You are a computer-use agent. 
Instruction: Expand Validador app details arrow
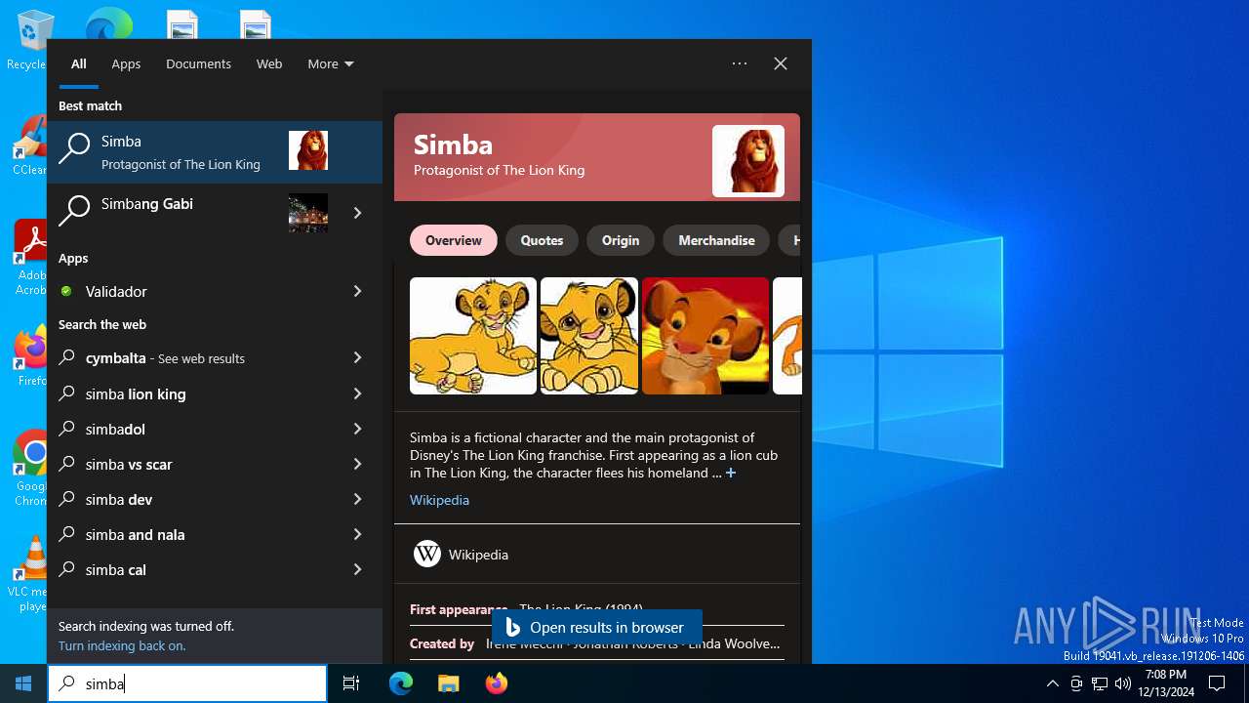click(x=357, y=291)
